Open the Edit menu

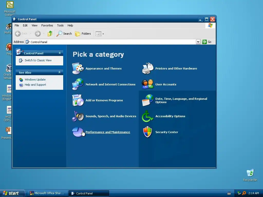pyautogui.click(x=25, y=25)
